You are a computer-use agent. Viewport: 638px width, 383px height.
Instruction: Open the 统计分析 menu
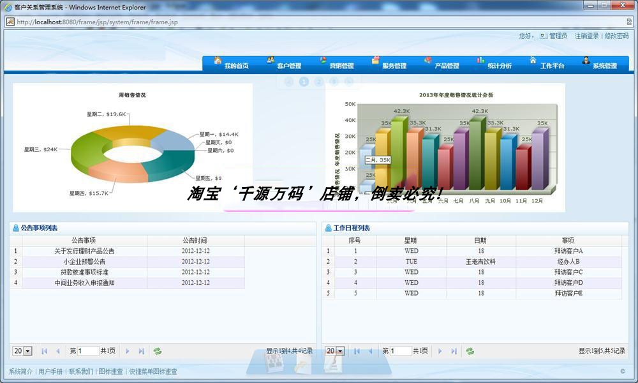point(494,64)
